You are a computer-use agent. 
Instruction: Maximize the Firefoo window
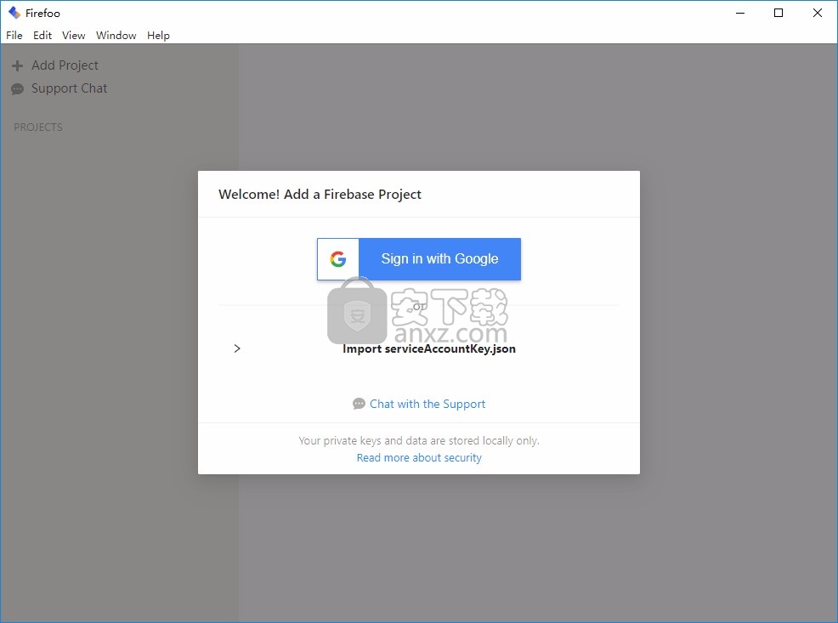pos(779,13)
